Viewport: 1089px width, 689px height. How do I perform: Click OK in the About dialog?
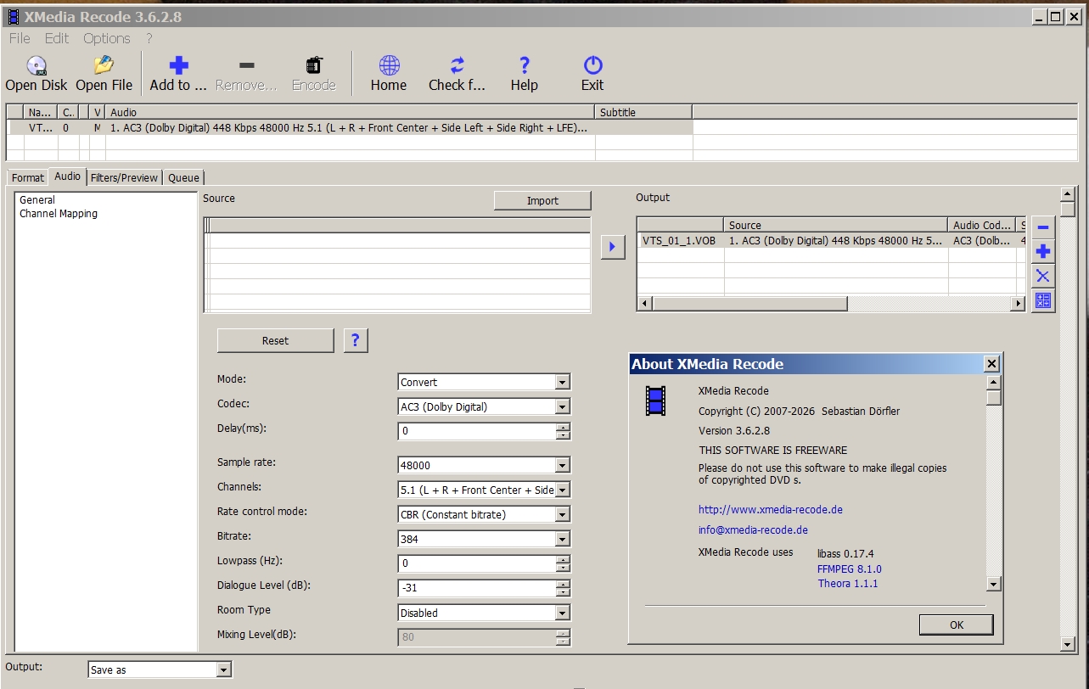957,625
